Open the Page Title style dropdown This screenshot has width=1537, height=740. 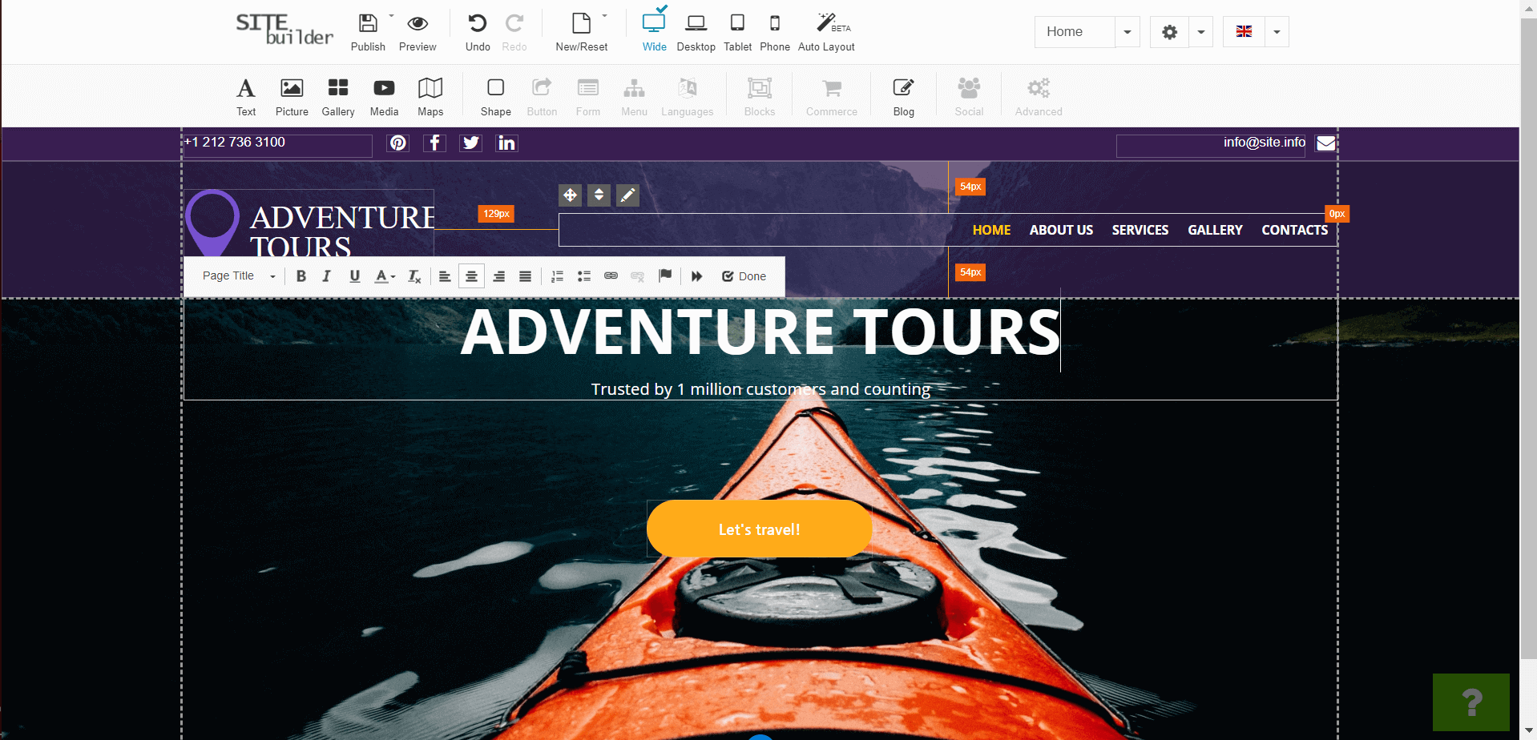click(236, 275)
